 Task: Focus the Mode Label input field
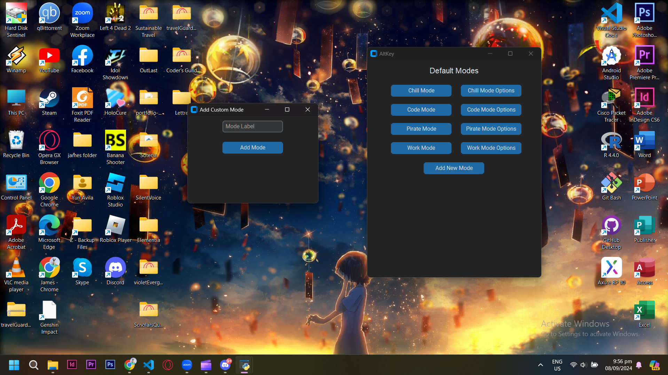click(x=253, y=127)
